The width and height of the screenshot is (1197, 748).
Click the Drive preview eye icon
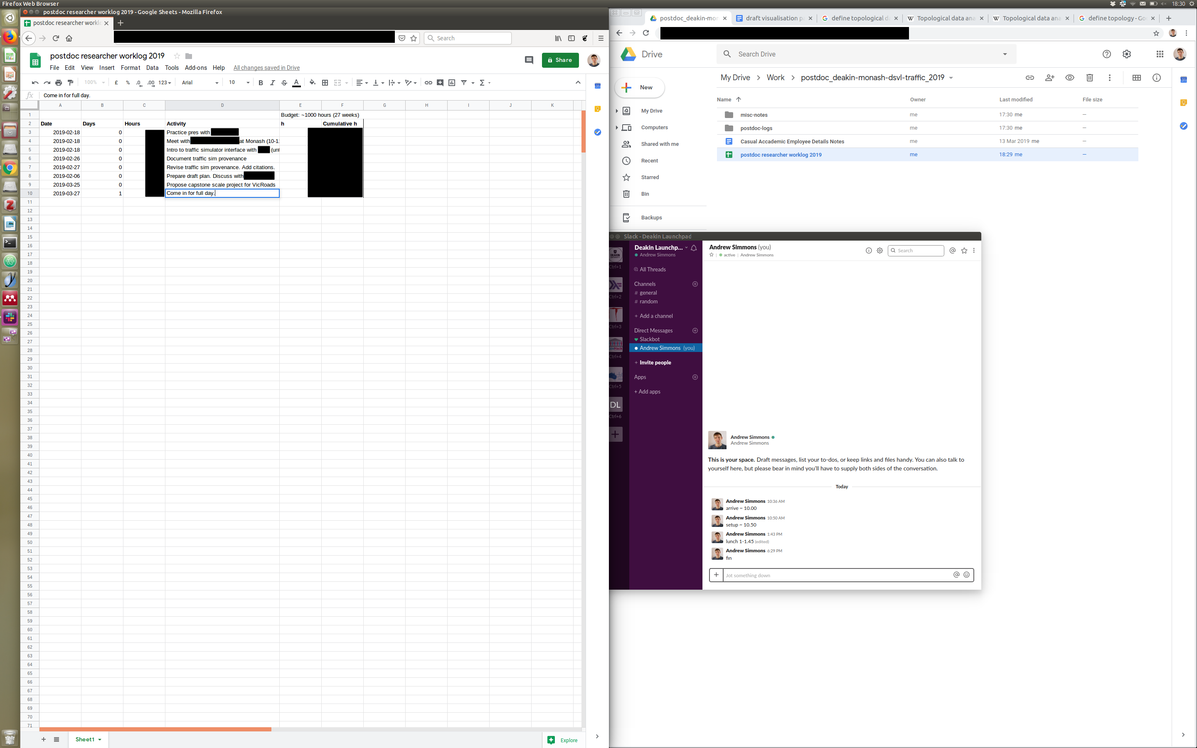click(x=1069, y=78)
